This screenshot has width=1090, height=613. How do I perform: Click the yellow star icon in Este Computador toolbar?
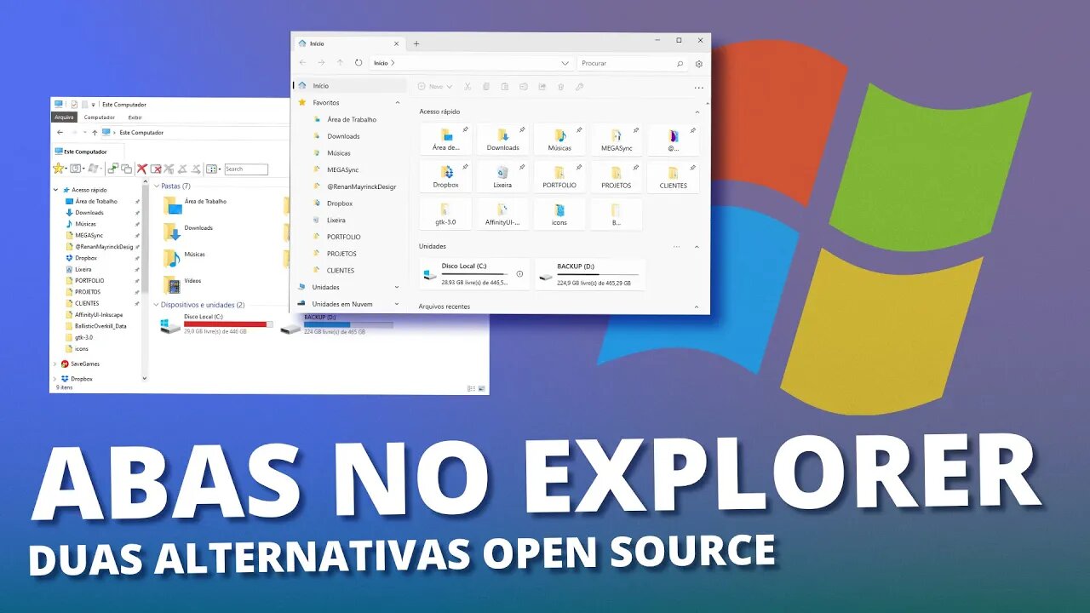click(x=58, y=169)
